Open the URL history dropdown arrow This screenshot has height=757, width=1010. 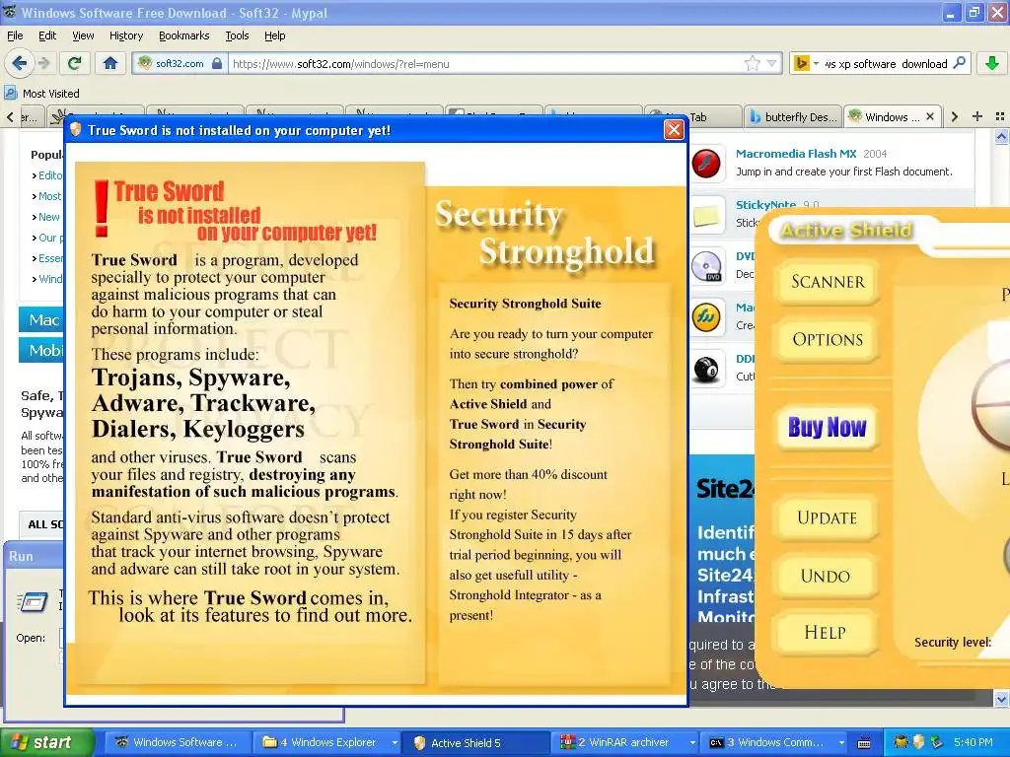pyautogui.click(x=771, y=64)
